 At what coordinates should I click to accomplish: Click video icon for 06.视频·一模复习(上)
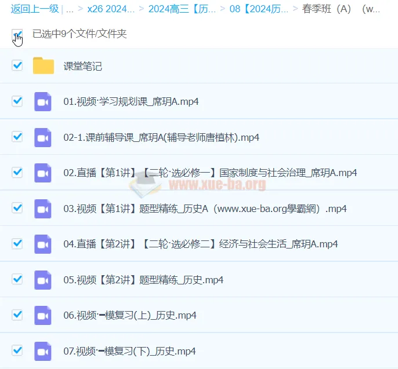(43, 315)
